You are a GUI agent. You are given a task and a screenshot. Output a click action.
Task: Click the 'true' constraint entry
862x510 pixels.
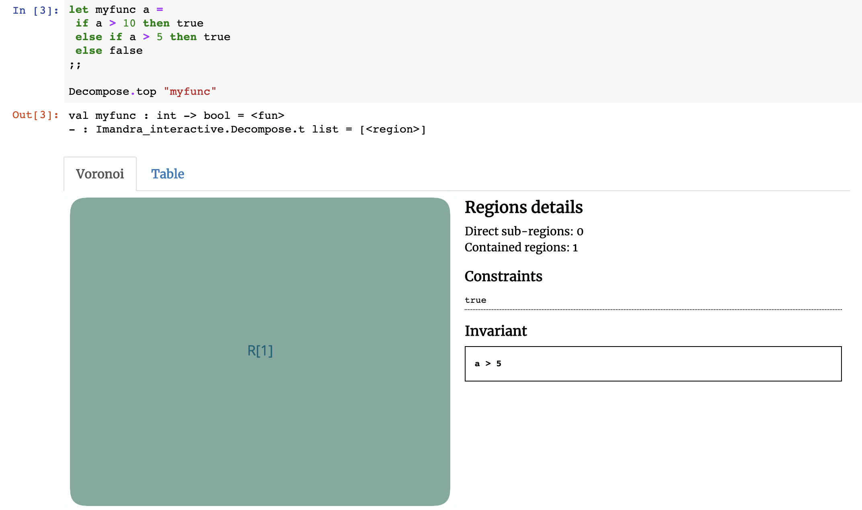tap(475, 300)
